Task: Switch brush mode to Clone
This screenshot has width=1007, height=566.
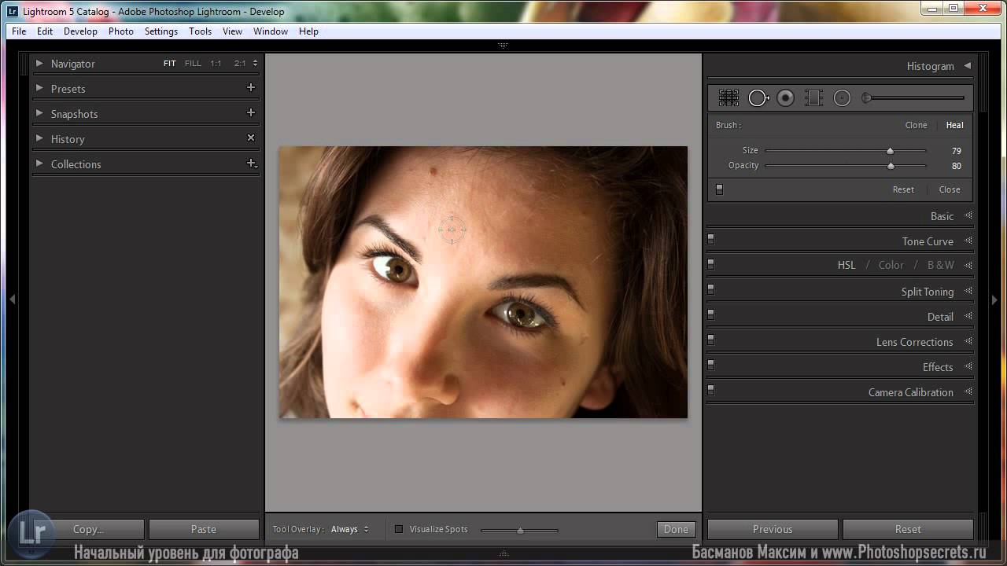Action: [x=916, y=125]
